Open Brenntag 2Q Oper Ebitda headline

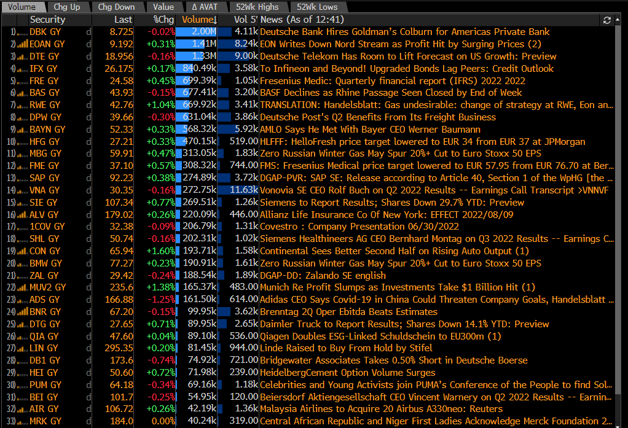[348, 312]
